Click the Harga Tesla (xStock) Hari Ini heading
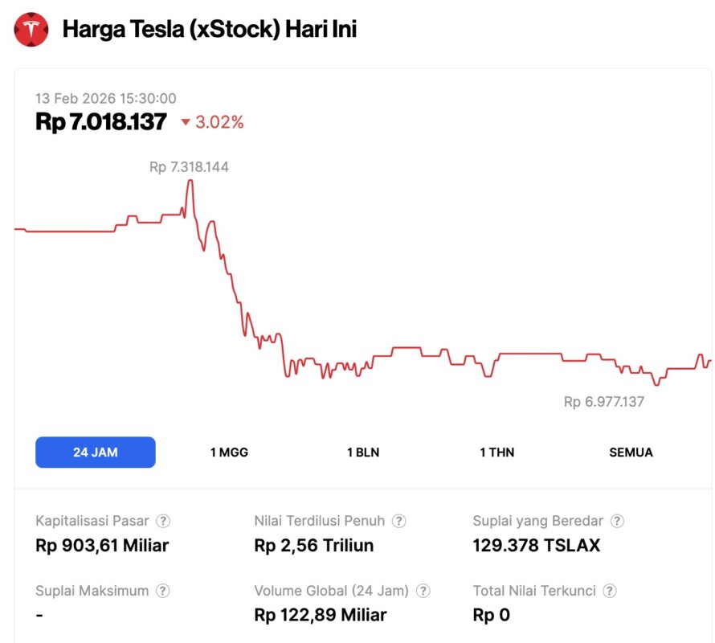 [210, 30]
